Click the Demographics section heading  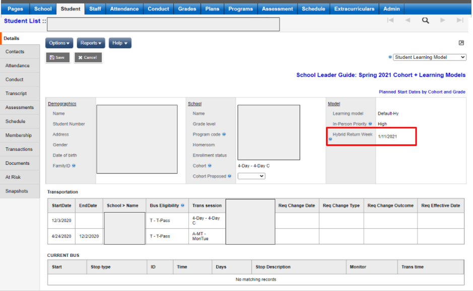tap(62, 104)
